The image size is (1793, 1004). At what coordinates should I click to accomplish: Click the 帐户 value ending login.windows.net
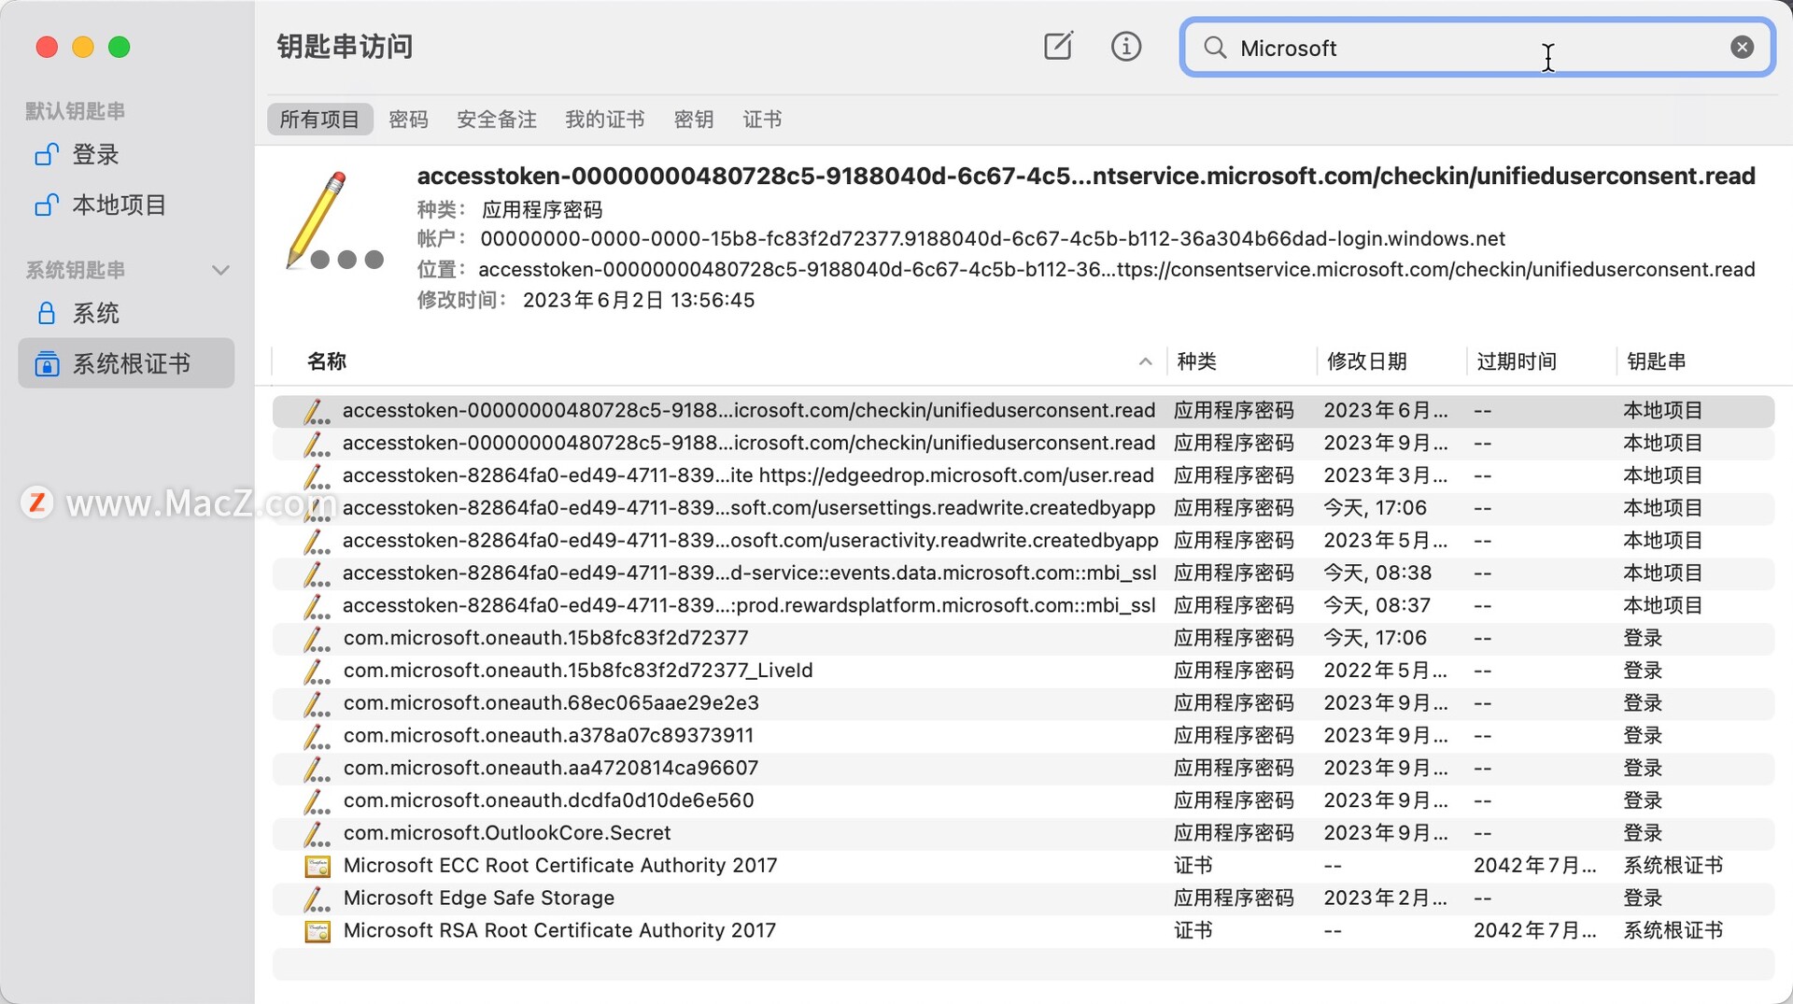click(993, 239)
